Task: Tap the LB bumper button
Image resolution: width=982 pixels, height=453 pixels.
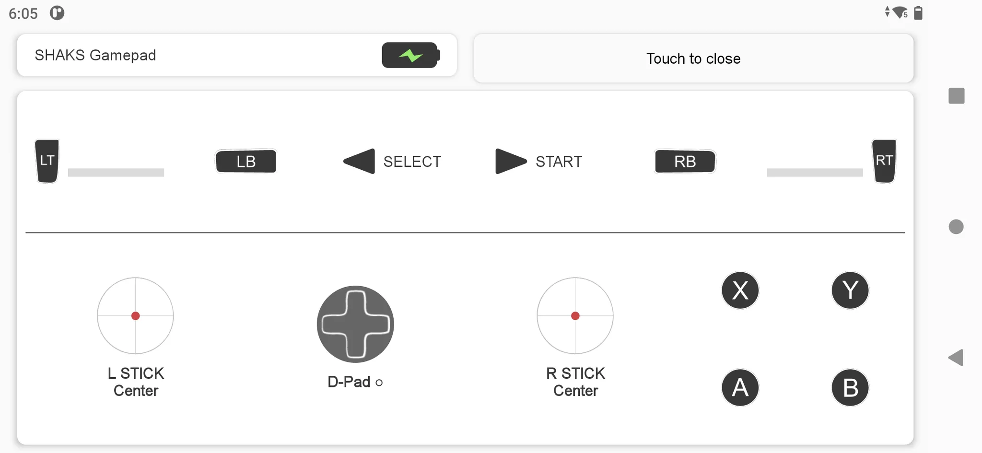Action: pyautogui.click(x=246, y=162)
